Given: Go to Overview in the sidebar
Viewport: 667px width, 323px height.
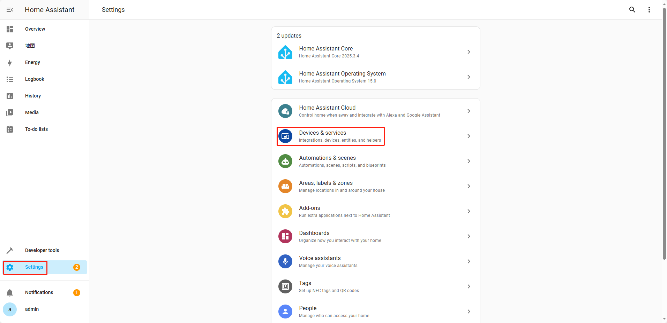Looking at the screenshot, I should tap(45, 29).
